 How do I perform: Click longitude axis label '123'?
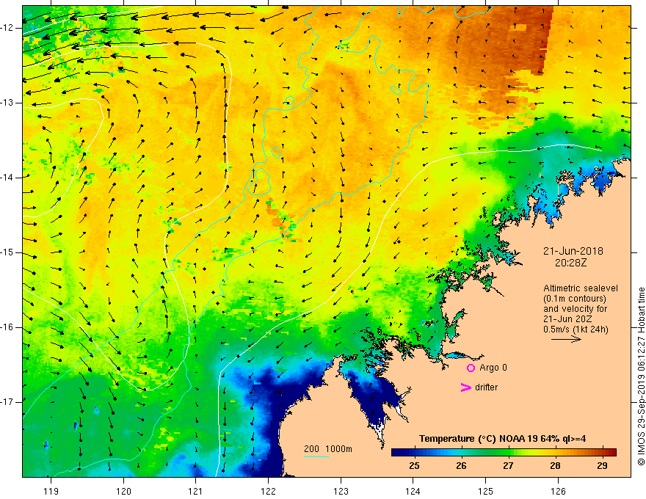coord(341,491)
